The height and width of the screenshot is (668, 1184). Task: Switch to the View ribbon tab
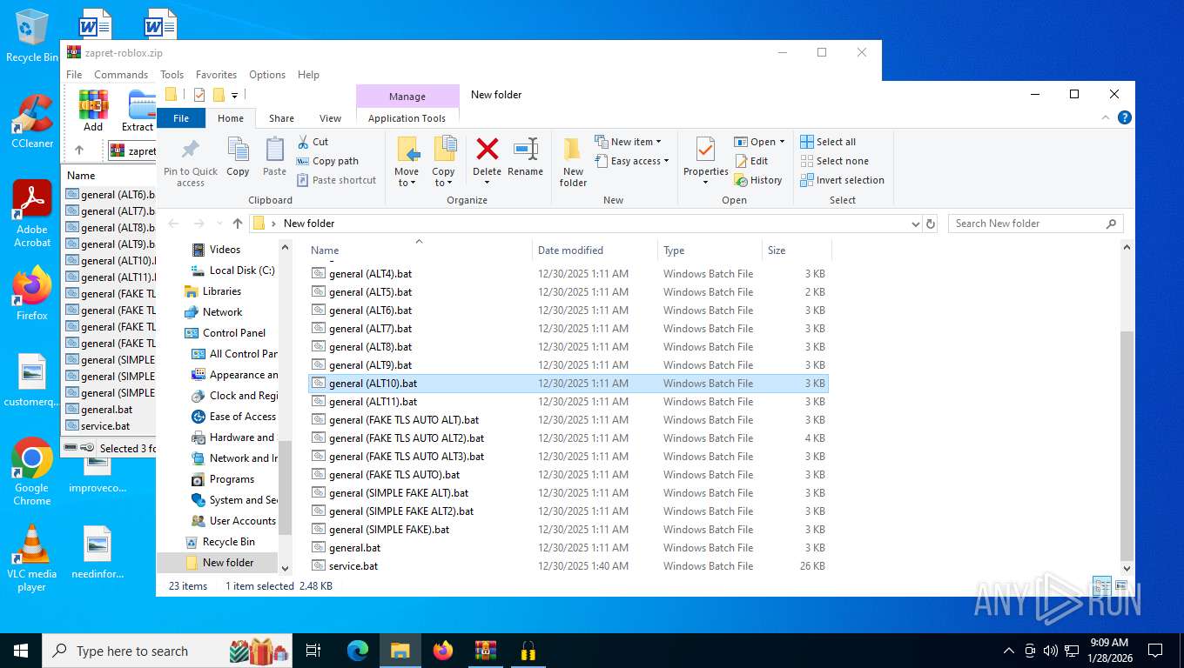(x=330, y=118)
